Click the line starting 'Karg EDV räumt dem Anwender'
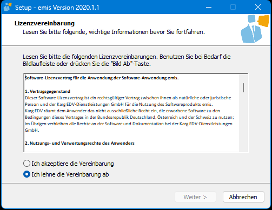The width and height of the screenshot is (272, 210). 122,111
